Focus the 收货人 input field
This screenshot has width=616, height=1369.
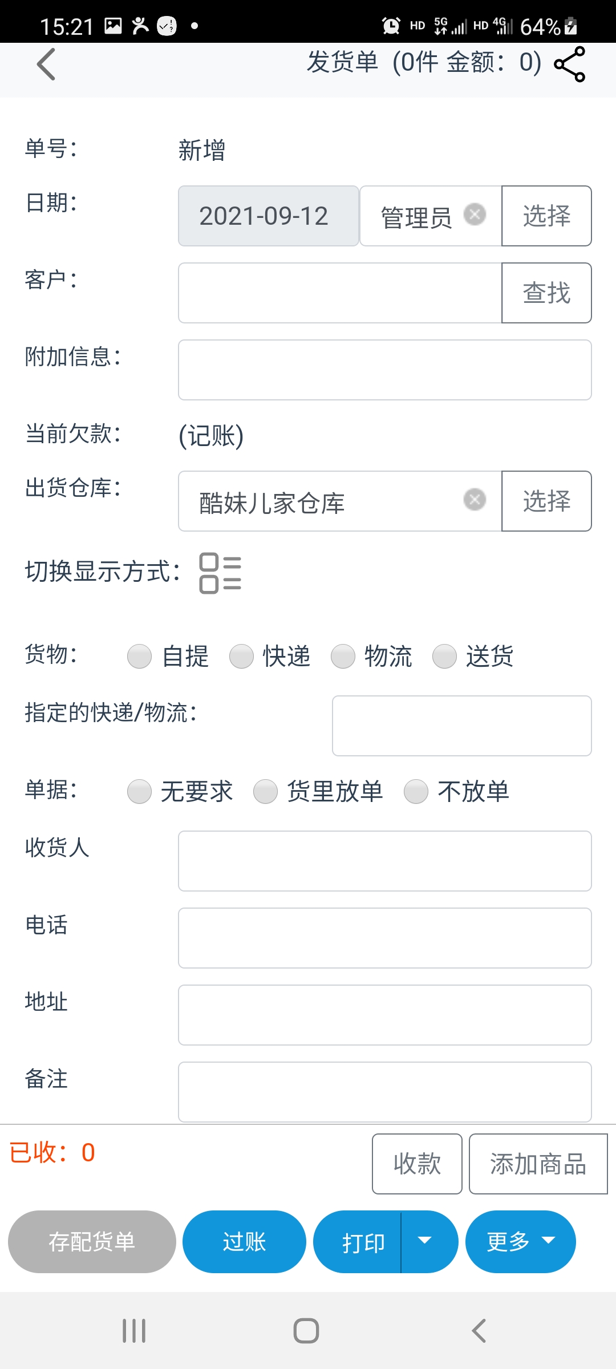384,861
